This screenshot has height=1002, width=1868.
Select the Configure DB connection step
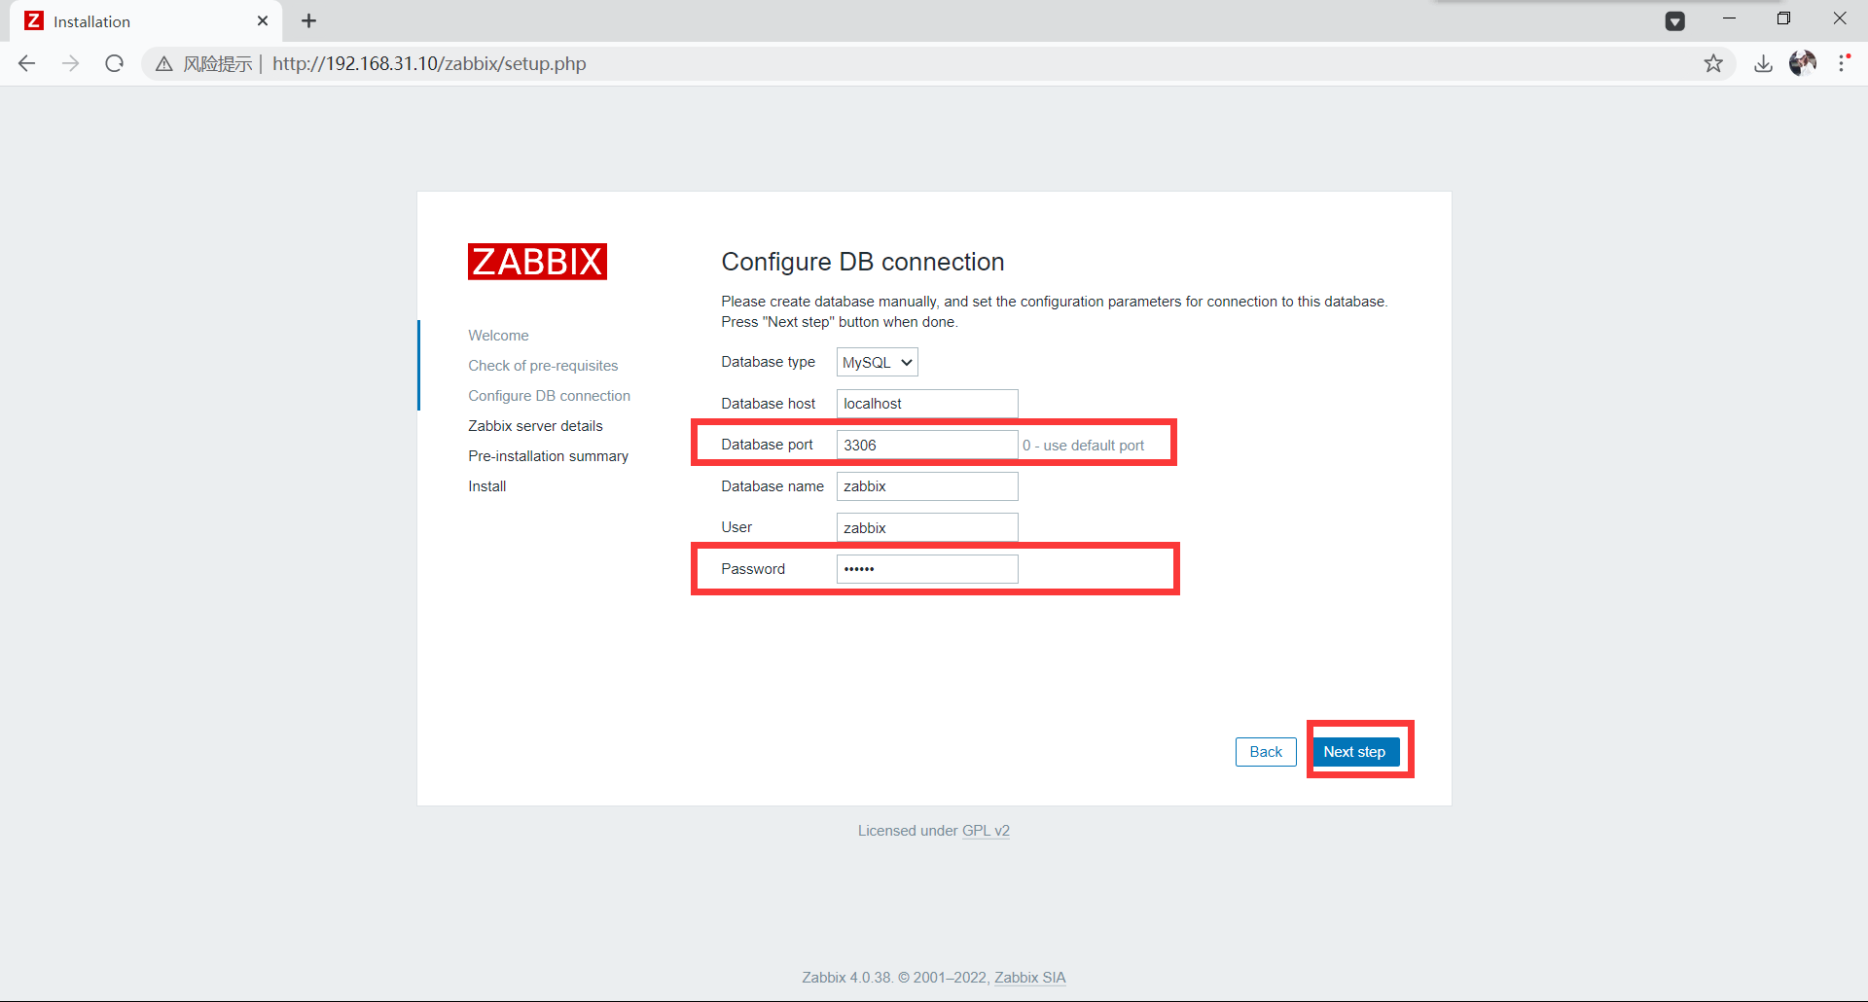coord(549,396)
